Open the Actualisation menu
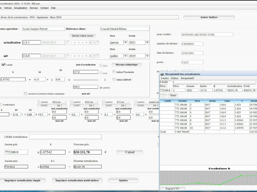This screenshot has width=257, height=192. coord(20,8)
